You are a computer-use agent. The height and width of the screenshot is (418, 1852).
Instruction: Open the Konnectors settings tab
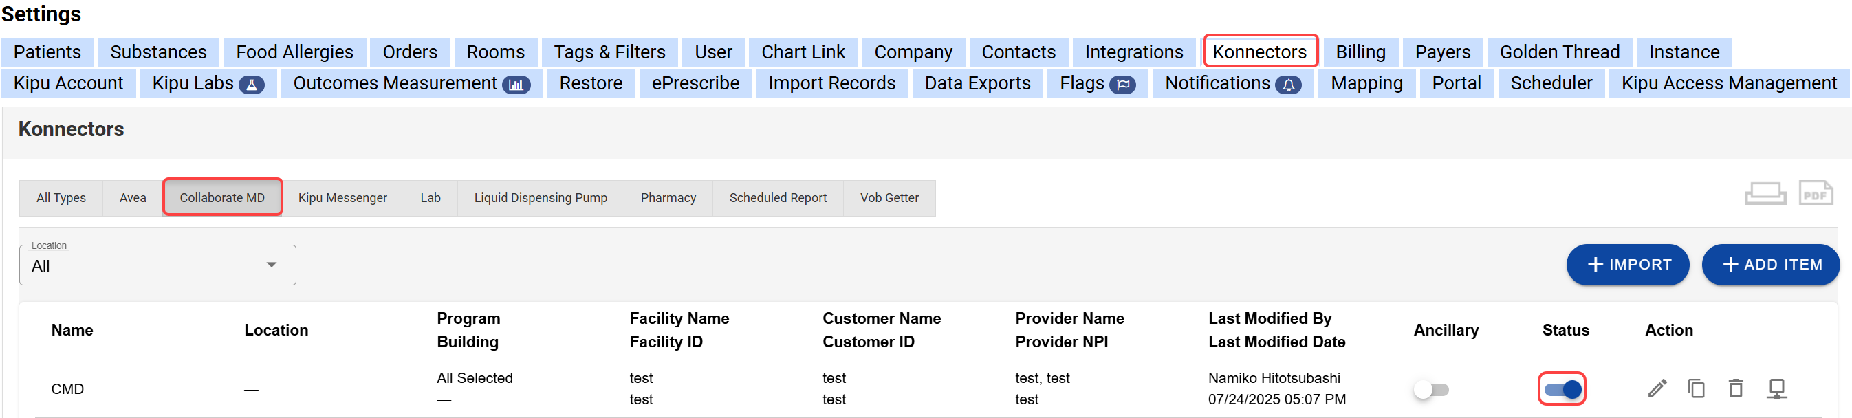point(1260,52)
